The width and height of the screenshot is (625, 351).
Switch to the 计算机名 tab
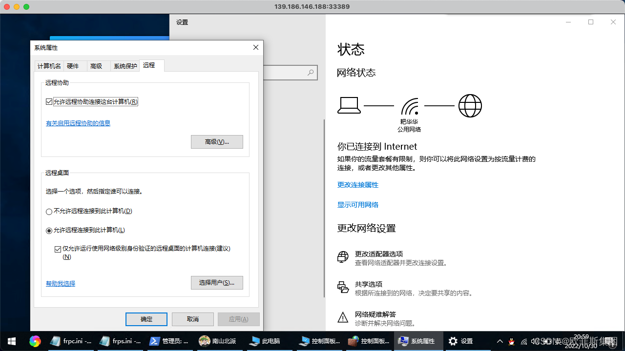tap(48, 65)
